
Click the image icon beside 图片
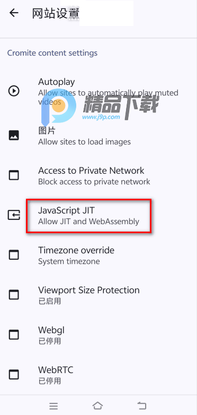[x=14, y=136]
